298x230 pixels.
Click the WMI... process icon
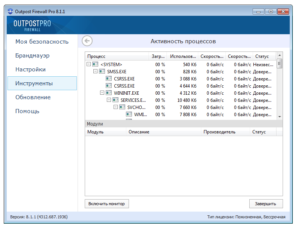[x=129, y=114]
